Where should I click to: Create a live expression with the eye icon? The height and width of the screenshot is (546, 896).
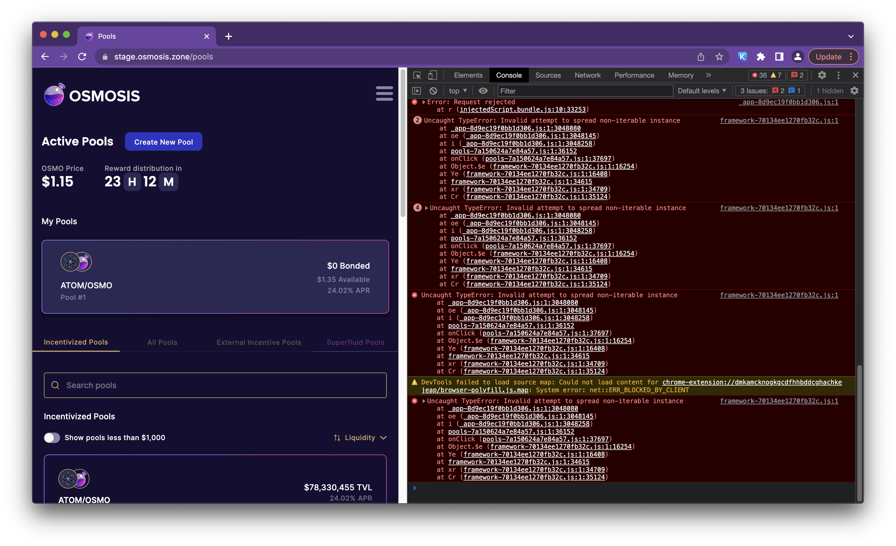click(483, 91)
